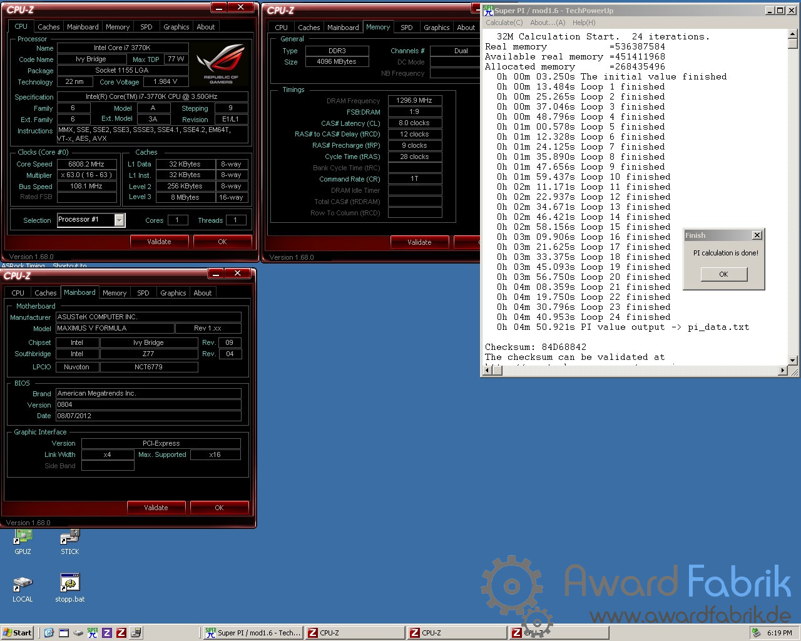The width and height of the screenshot is (801, 641).
Task: Click the DRAM Frequency 1296.9 MHz value
Action: click(x=414, y=100)
